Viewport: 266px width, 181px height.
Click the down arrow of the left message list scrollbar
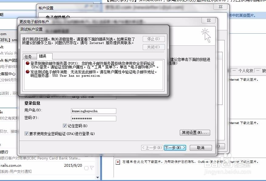click(x=98, y=177)
